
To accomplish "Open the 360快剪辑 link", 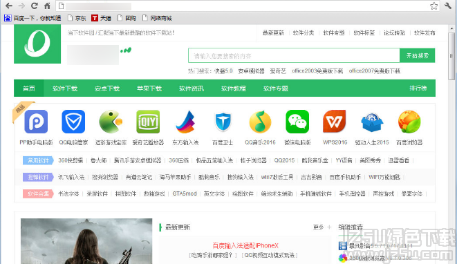I will [x=71, y=160].
